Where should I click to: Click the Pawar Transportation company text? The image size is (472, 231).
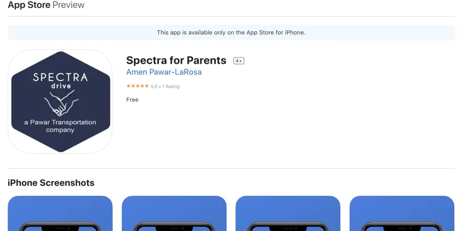[x=60, y=126]
